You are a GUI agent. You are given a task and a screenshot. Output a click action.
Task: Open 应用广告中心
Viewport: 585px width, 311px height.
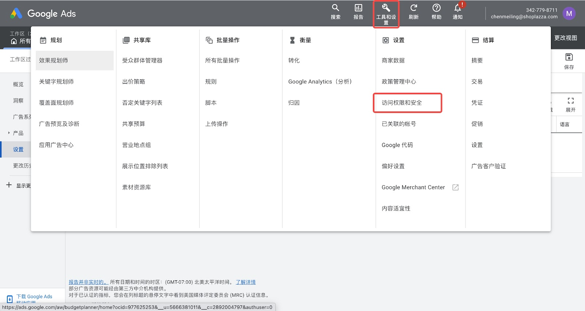tap(56, 145)
